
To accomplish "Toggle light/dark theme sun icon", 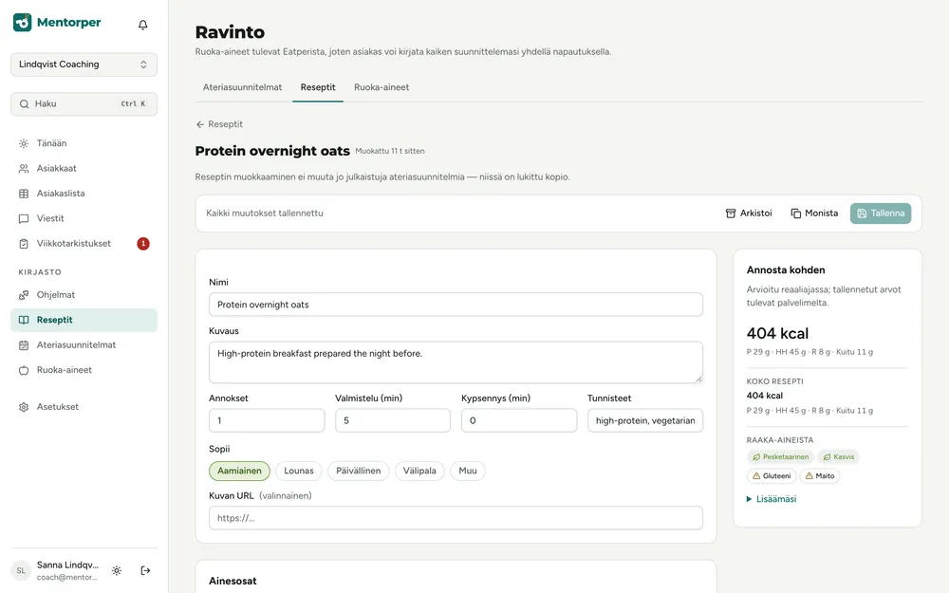I will tap(117, 570).
